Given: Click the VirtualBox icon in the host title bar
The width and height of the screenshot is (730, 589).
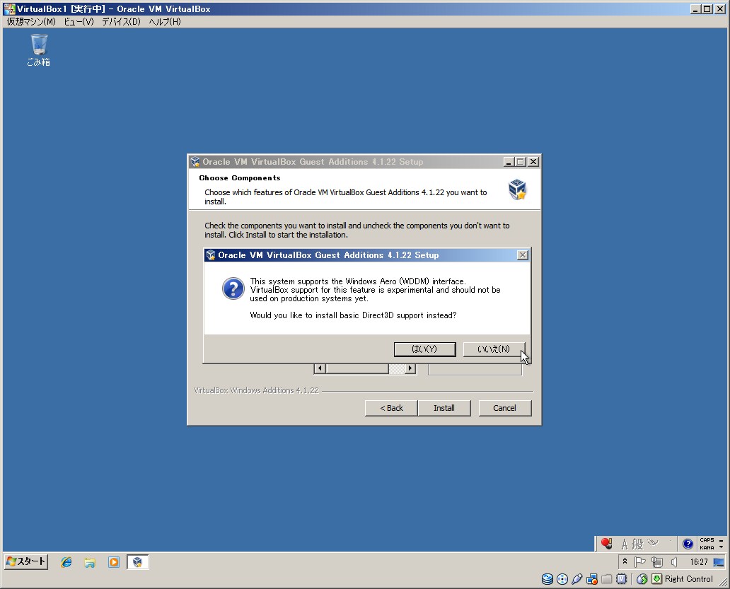Looking at the screenshot, I should 9,9.
